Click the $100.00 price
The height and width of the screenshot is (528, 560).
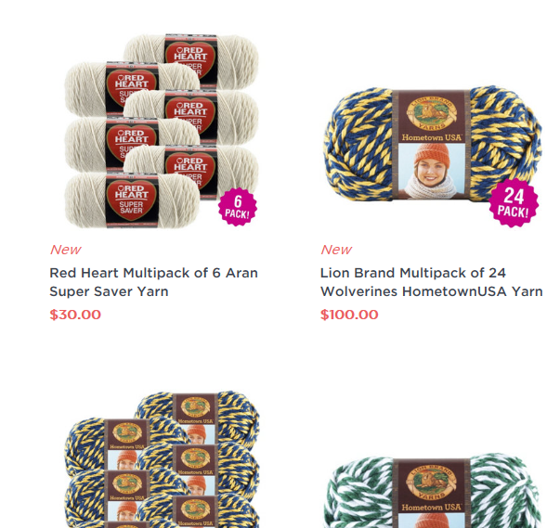click(x=349, y=315)
